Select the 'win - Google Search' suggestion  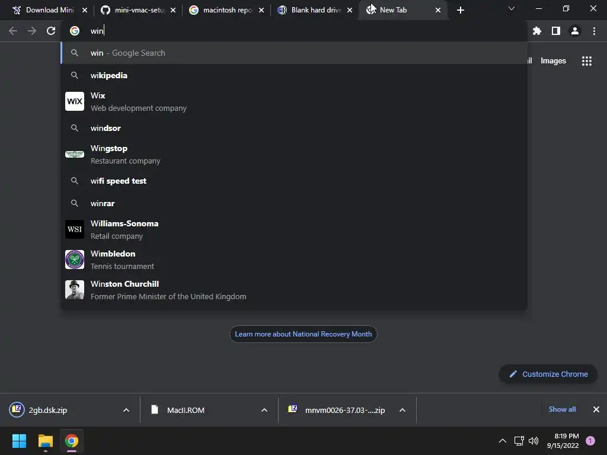294,53
